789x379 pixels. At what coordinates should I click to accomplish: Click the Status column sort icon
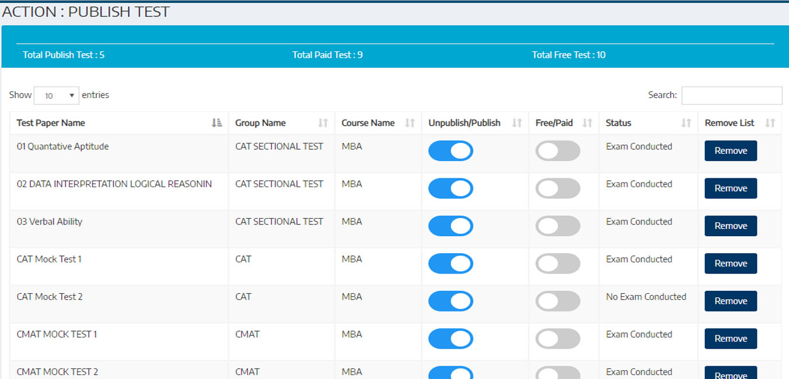tap(686, 123)
